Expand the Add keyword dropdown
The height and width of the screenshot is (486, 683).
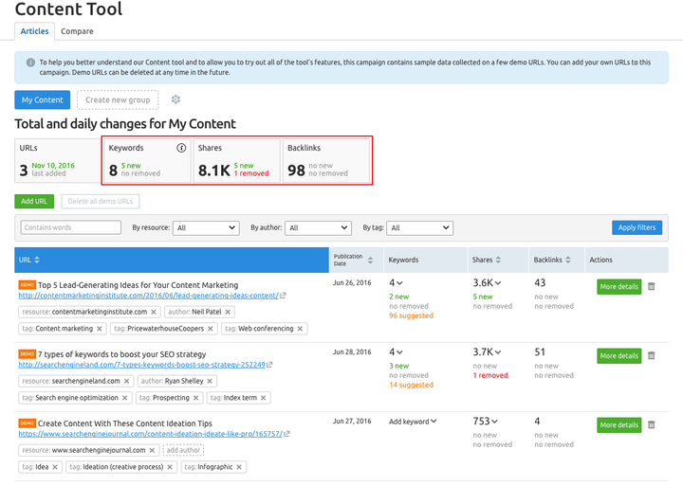coord(413,422)
